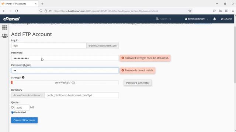Screen dimensions: 236x132
Task: Open the Password Generator
Action: pyautogui.click(x=138, y=83)
